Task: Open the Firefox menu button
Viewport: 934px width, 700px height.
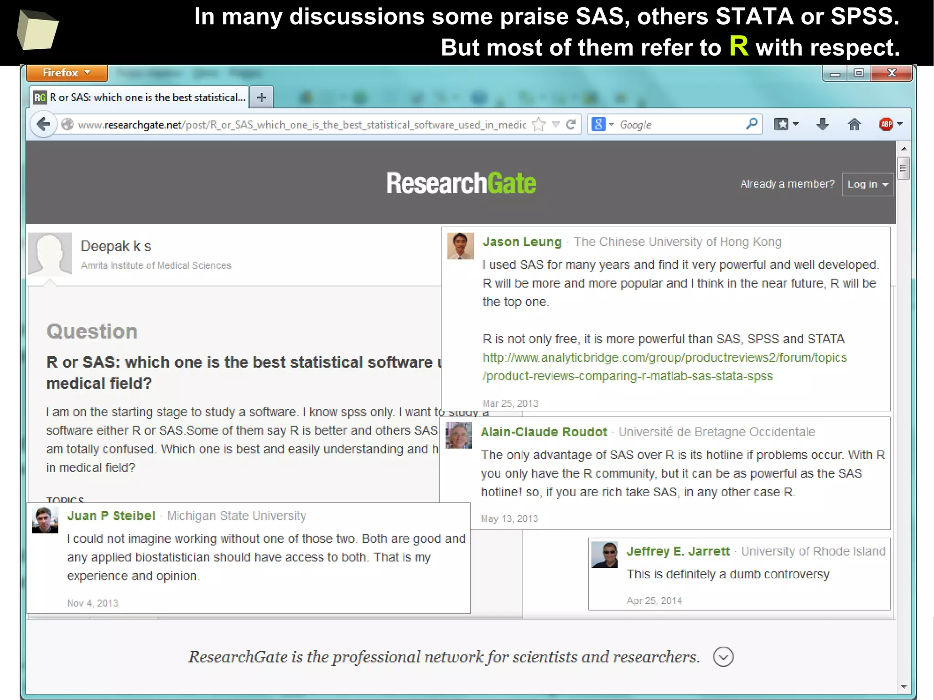Action: tap(67, 73)
